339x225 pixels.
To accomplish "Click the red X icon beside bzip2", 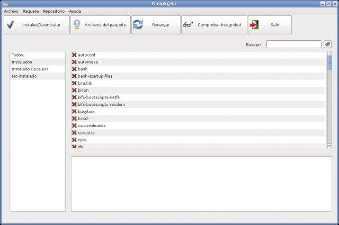I will [74, 119].
